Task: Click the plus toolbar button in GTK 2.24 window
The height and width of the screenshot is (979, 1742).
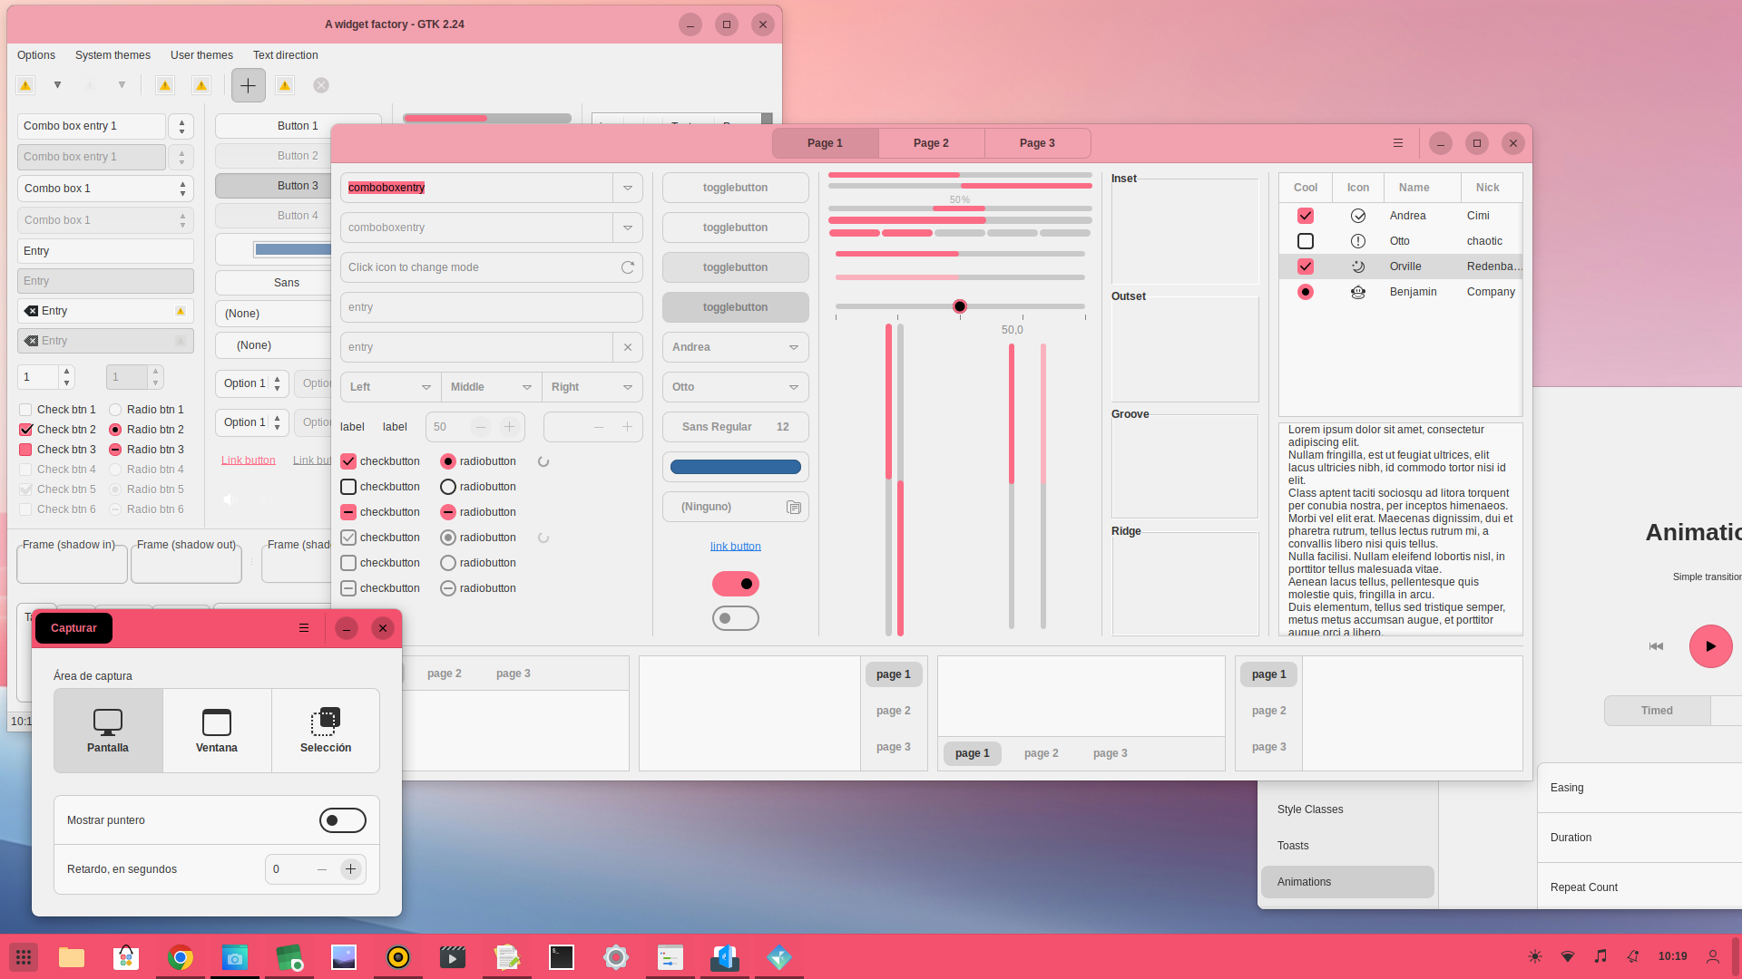Action: [x=248, y=85]
